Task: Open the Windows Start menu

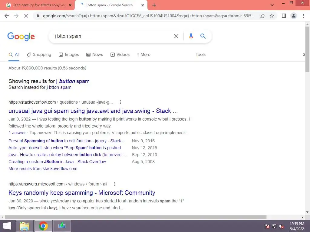Action: tap(7, 226)
